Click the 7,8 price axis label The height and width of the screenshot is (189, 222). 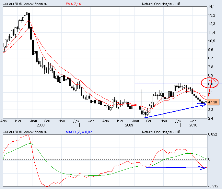tap(211, 67)
